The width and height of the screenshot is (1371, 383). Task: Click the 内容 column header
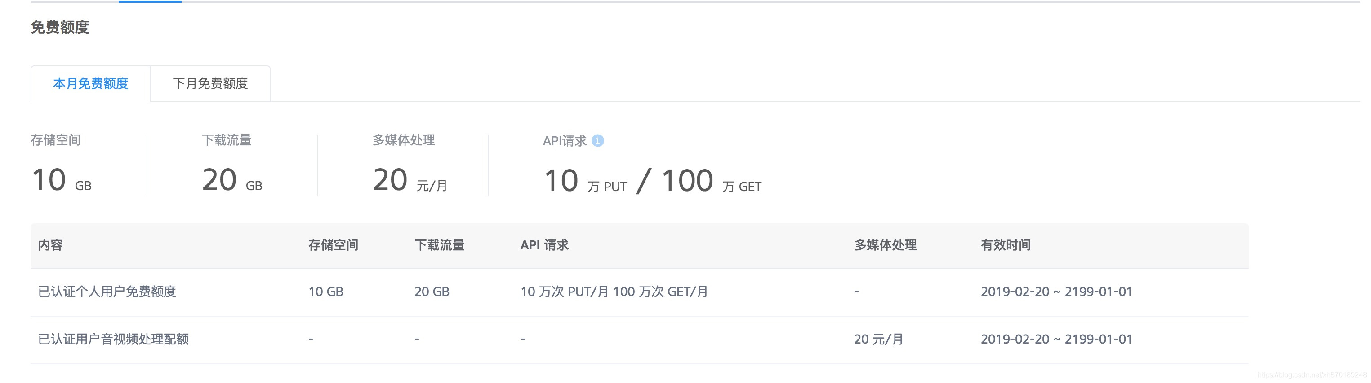tap(49, 245)
